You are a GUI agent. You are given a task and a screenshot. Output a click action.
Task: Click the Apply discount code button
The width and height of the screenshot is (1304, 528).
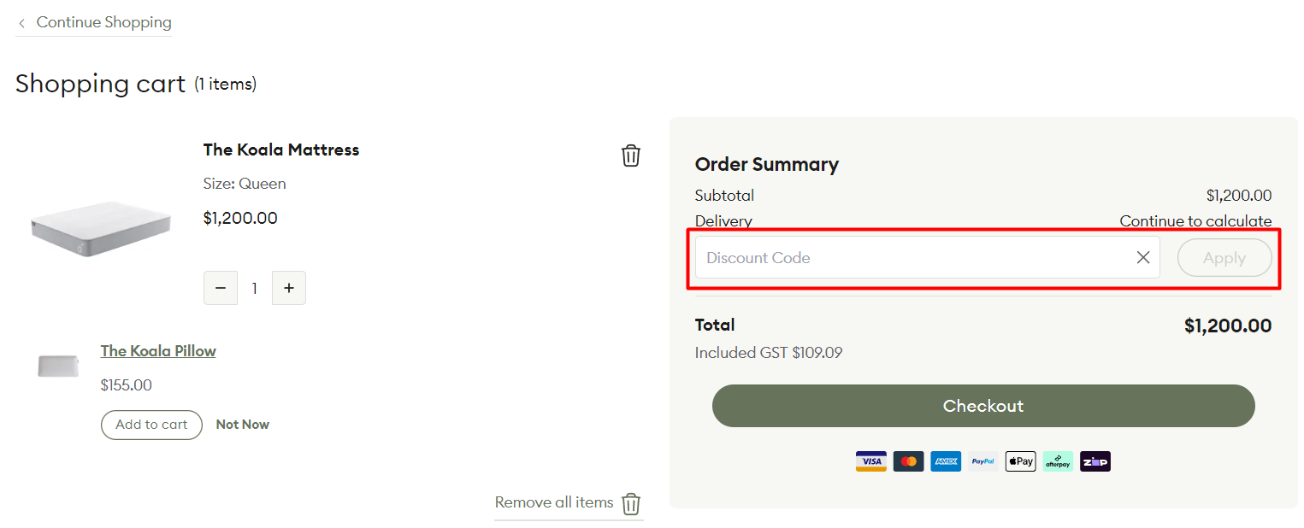pyautogui.click(x=1224, y=257)
